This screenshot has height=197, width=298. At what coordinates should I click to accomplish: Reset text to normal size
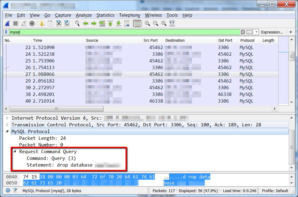coord(164,23)
